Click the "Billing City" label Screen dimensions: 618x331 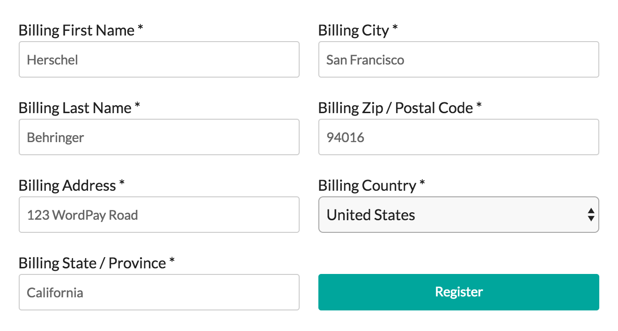click(353, 31)
